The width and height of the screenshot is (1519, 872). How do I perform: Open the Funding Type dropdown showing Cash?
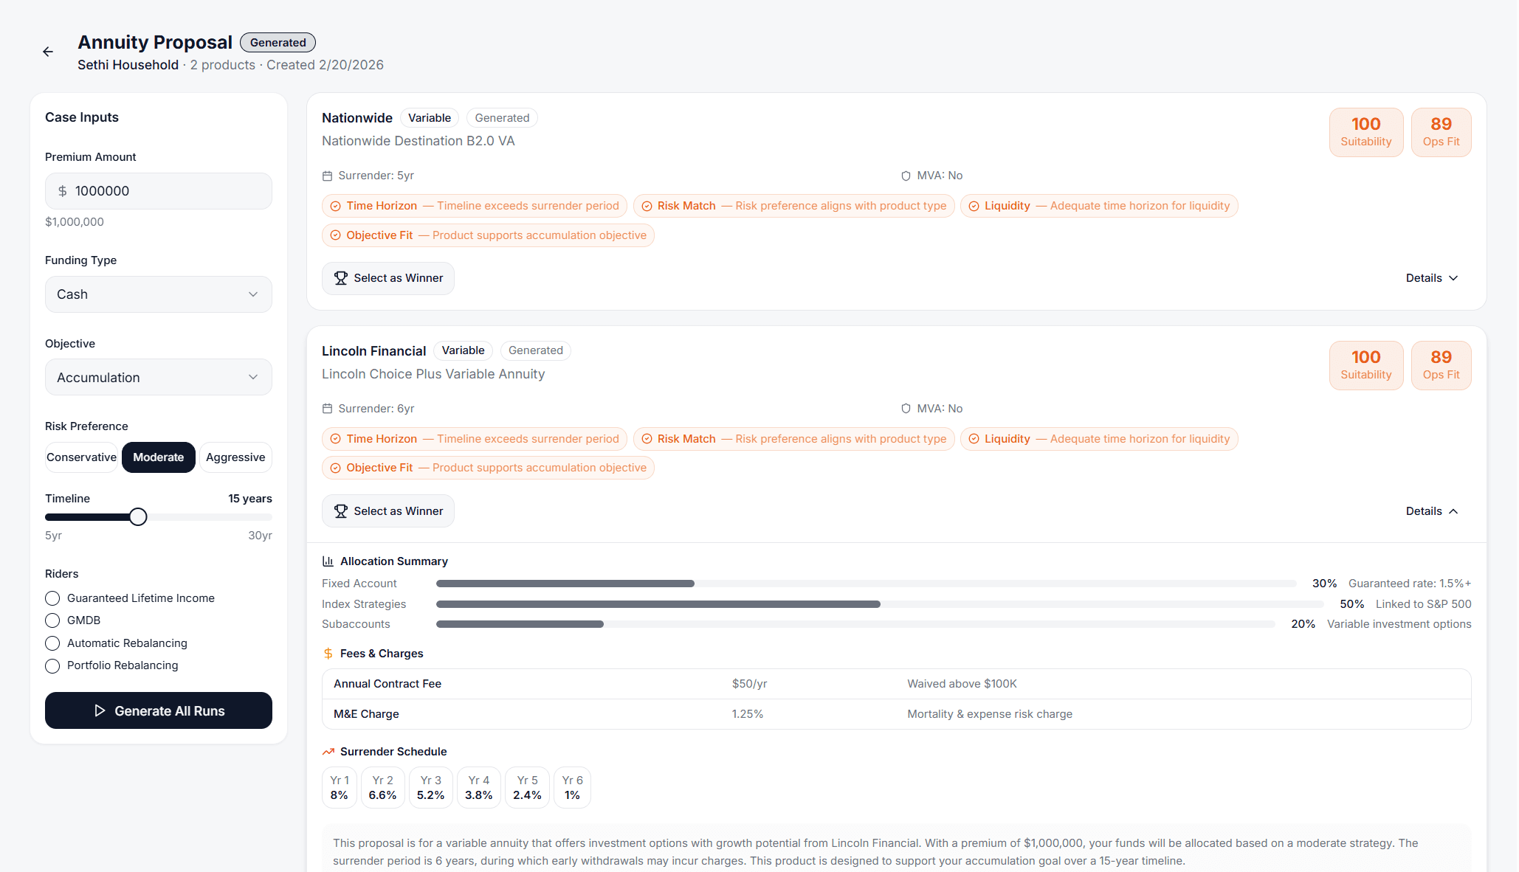point(159,294)
